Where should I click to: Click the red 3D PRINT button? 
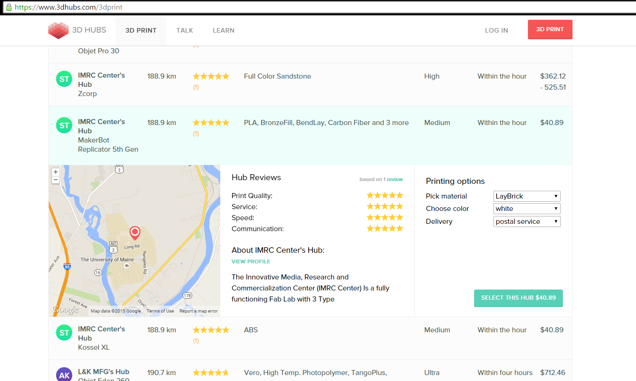(x=550, y=29)
